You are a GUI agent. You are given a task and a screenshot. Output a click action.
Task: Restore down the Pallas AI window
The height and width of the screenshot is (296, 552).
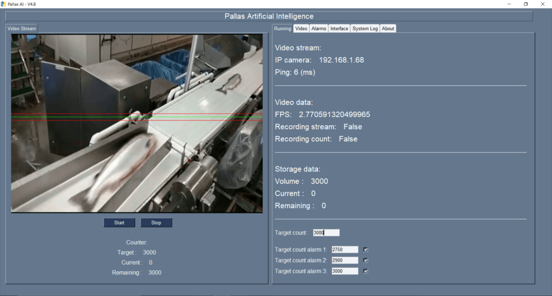click(526, 4)
